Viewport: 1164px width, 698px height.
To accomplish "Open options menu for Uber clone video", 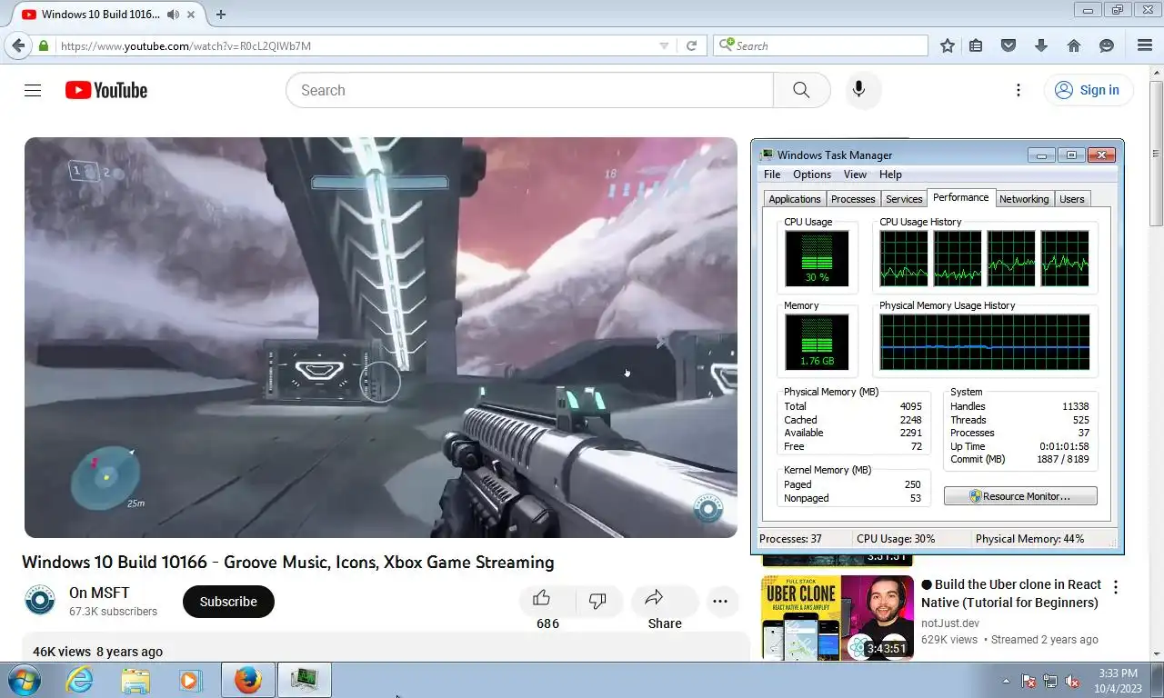I will coord(1116,587).
